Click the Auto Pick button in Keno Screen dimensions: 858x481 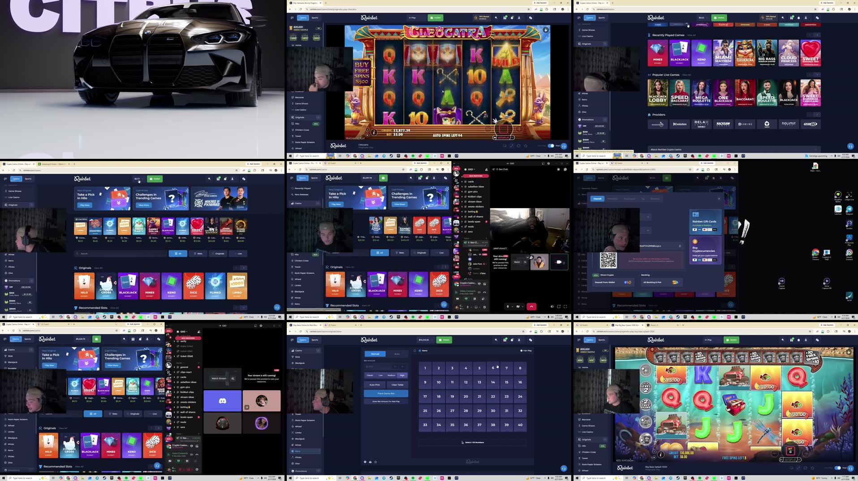[x=375, y=384]
